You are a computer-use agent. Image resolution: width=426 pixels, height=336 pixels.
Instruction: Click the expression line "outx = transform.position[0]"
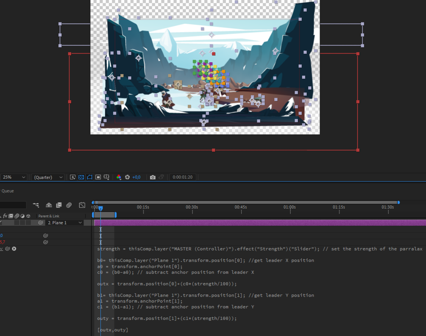[167, 284]
